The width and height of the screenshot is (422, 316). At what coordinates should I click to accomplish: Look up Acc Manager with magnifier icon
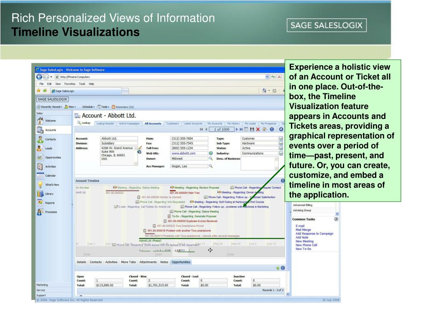pos(211,166)
